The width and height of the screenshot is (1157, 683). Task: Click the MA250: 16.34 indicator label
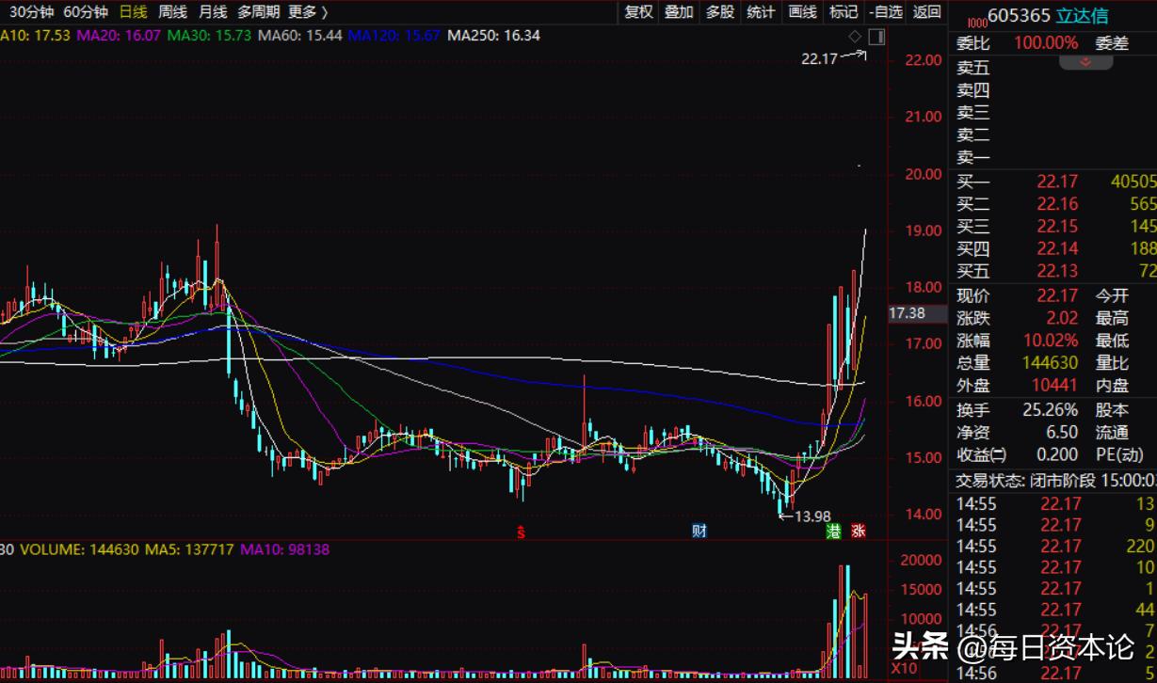tap(493, 36)
